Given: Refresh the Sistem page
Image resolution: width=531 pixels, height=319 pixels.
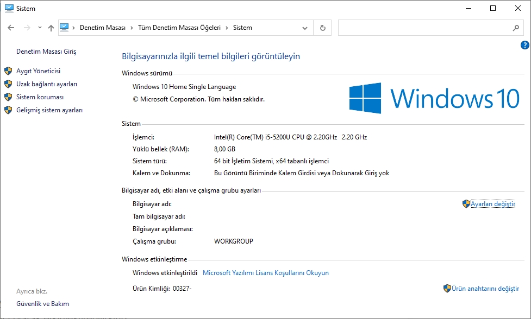Looking at the screenshot, I should 322,28.
